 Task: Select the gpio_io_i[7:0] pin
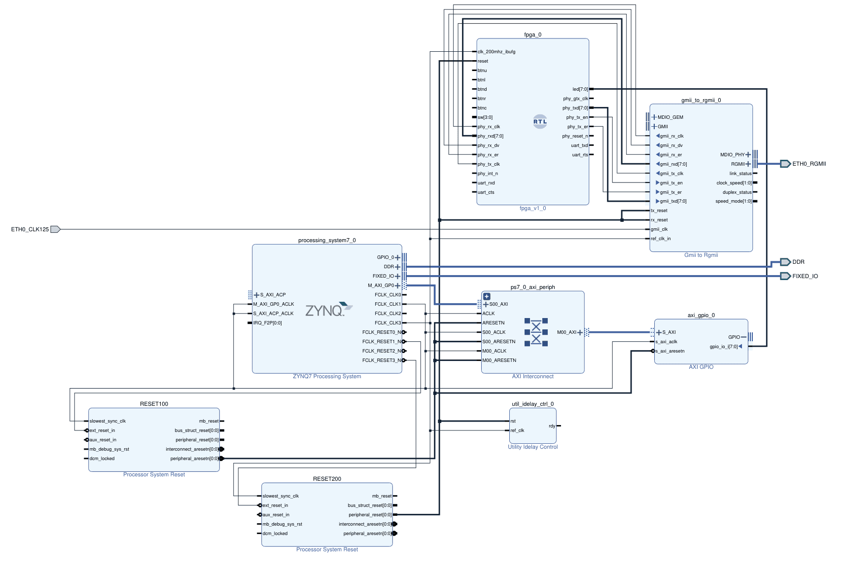tap(724, 347)
